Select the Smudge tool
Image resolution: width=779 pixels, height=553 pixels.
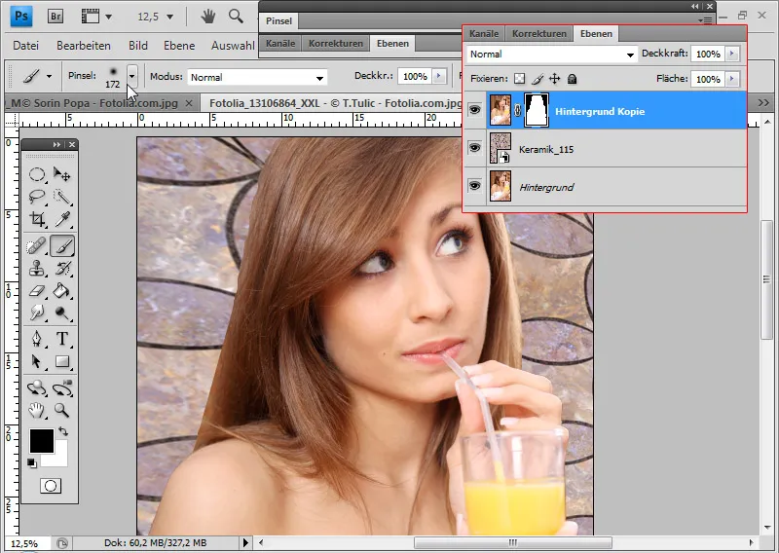point(37,313)
